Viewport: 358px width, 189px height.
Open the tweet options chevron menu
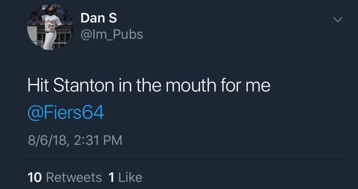click(x=337, y=20)
